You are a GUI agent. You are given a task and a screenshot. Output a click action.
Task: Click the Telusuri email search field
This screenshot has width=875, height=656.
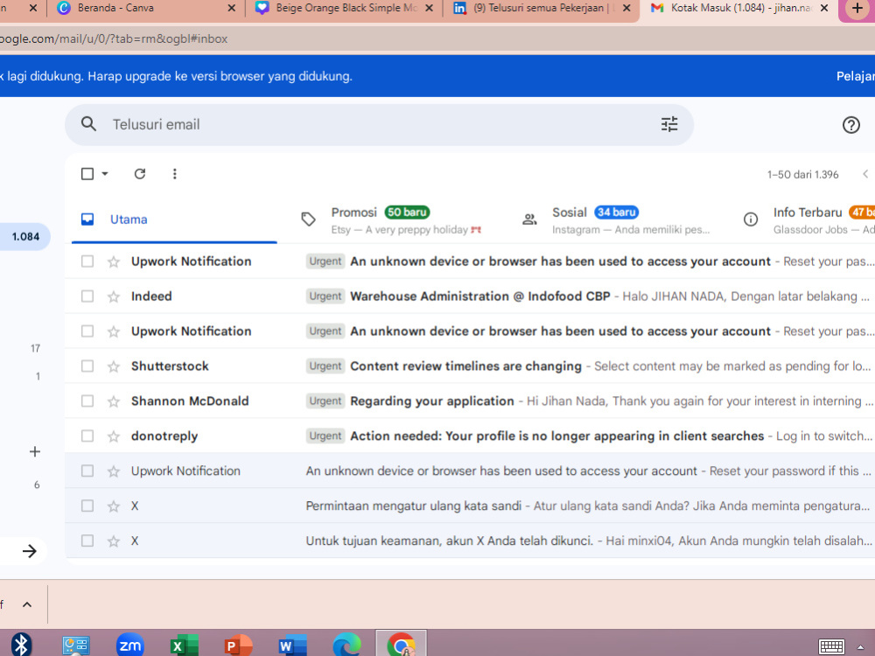click(380, 124)
